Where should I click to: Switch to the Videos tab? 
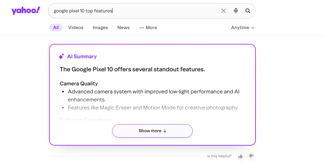[76, 28]
